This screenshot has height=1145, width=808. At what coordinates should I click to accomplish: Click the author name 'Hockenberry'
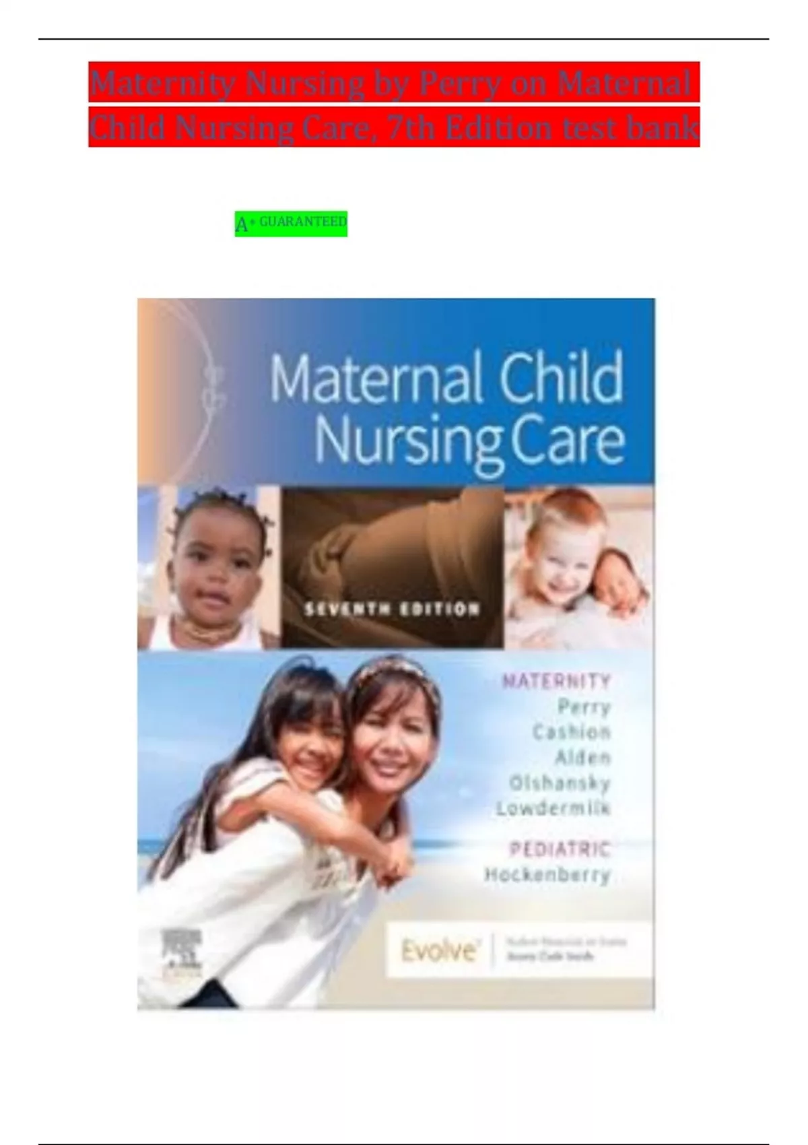(547, 875)
